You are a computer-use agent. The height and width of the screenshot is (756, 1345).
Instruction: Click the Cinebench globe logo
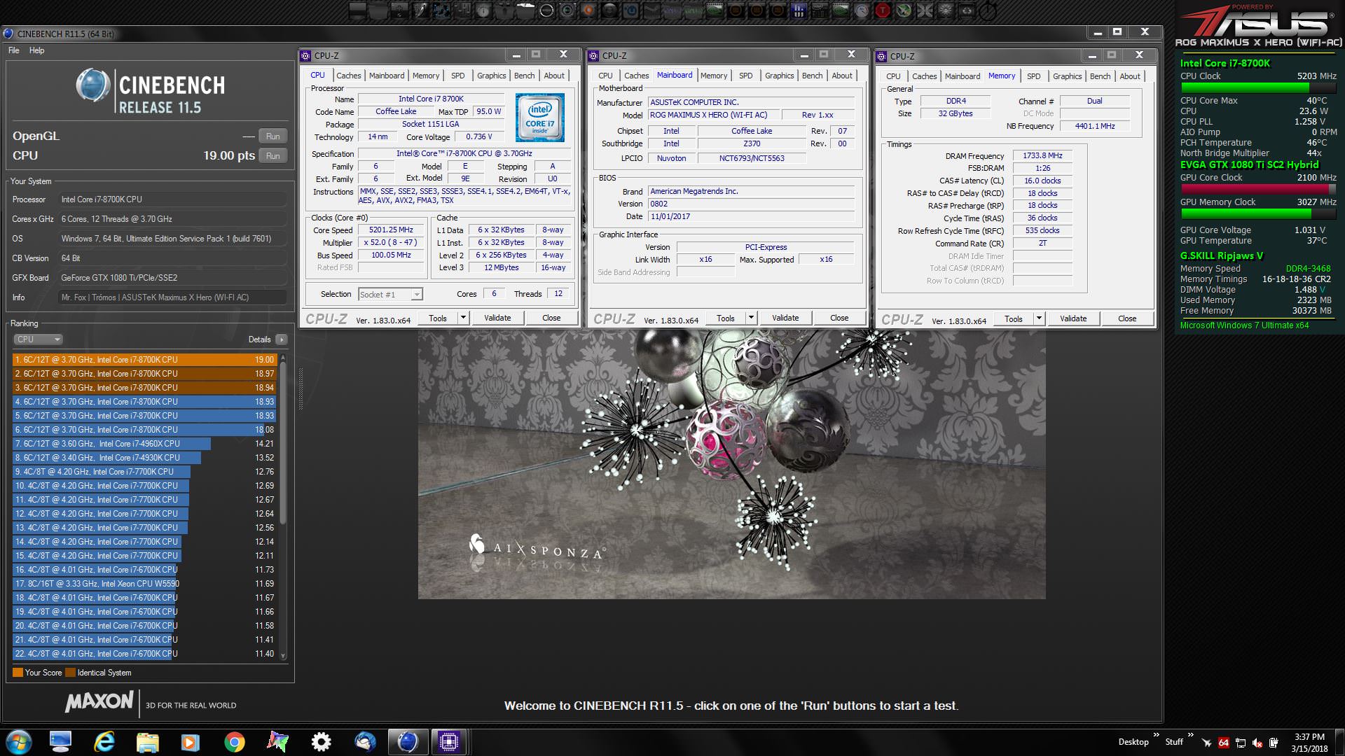pyautogui.click(x=92, y=85)
